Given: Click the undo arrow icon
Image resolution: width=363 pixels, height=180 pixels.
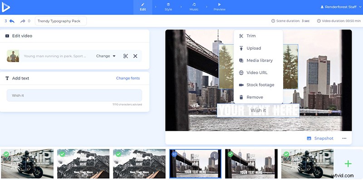Looking at the screenshot, I should point(12,21).
